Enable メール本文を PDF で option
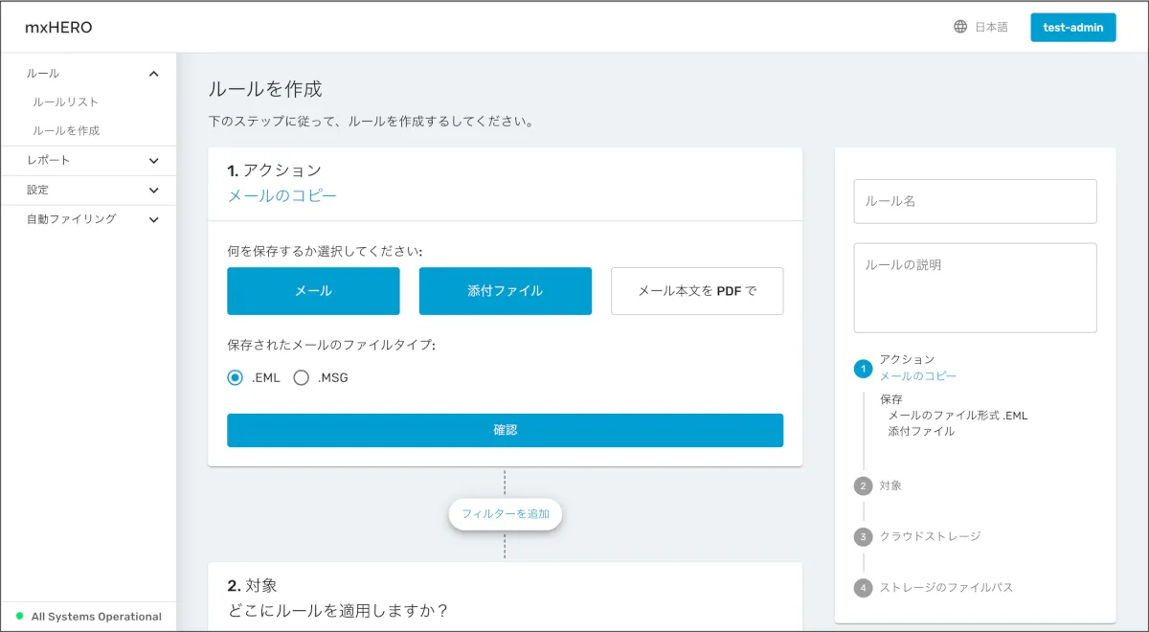 [697, 291]
